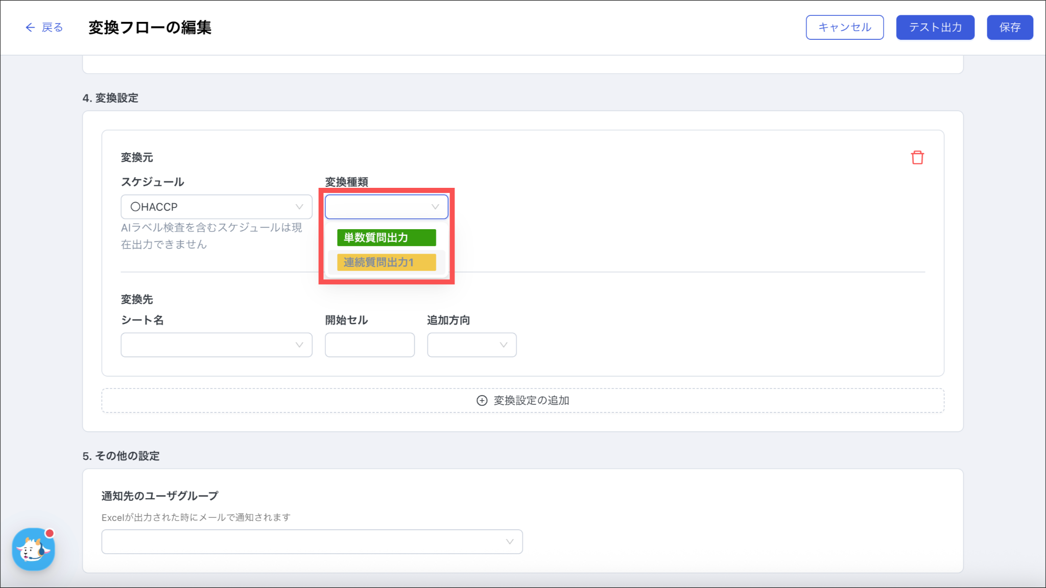Open the 通知先のユーザグループ dropdown
The image size is (1046, 588).
[312, 542]
